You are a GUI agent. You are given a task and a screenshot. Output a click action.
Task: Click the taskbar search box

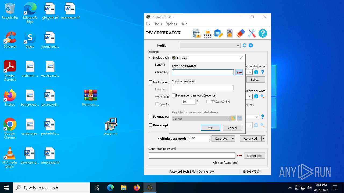click(52, 188)
